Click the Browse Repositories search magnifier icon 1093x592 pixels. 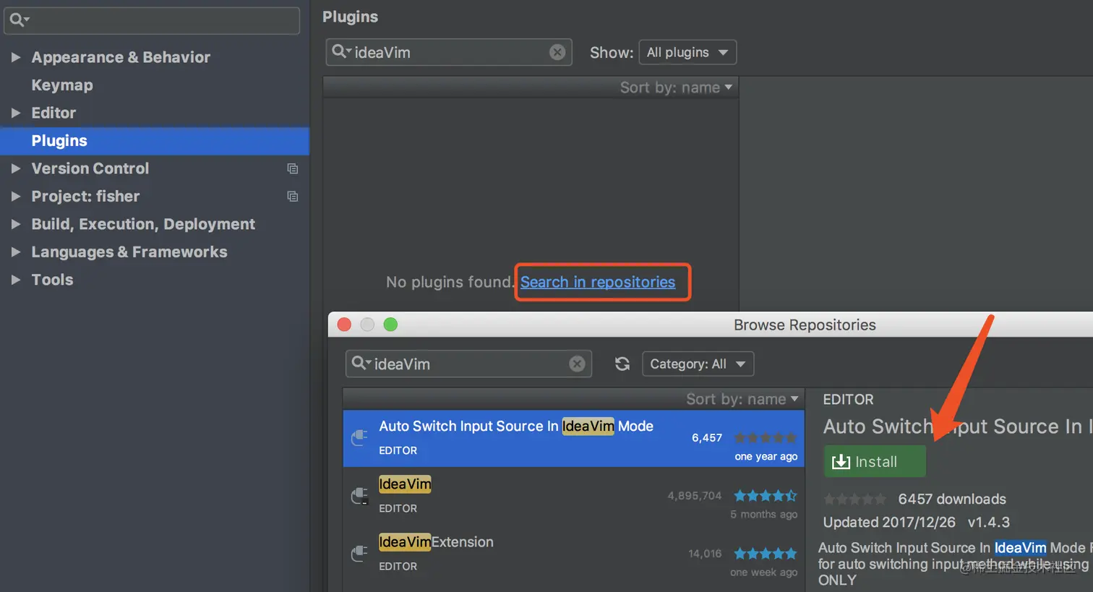click(x=361, y=363)
